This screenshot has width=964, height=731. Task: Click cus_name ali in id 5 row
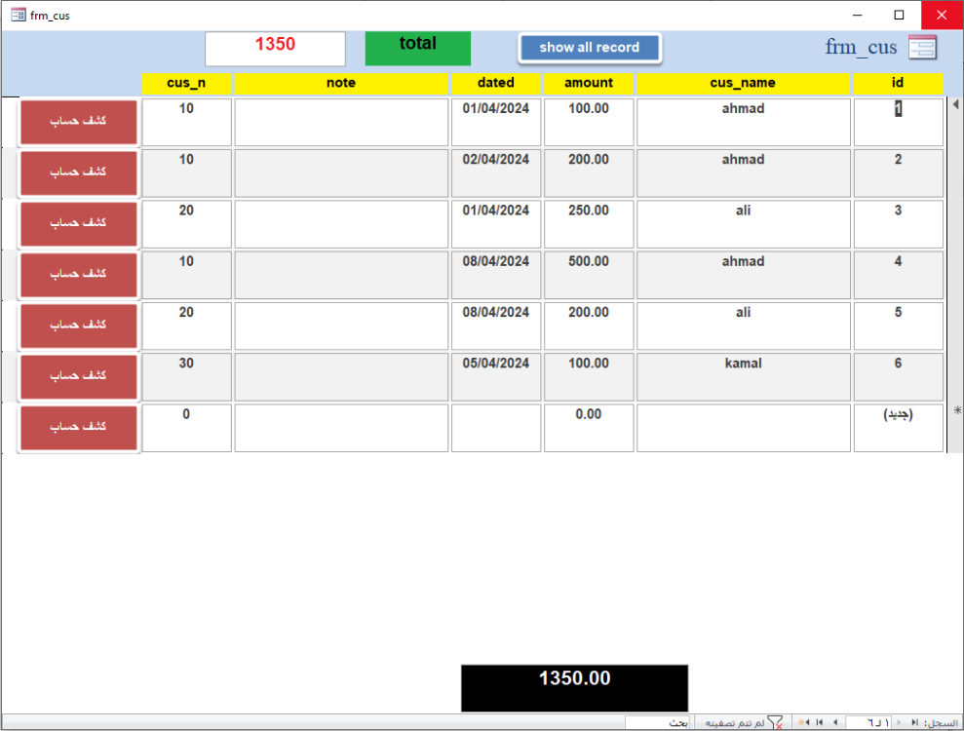point(744,326)
